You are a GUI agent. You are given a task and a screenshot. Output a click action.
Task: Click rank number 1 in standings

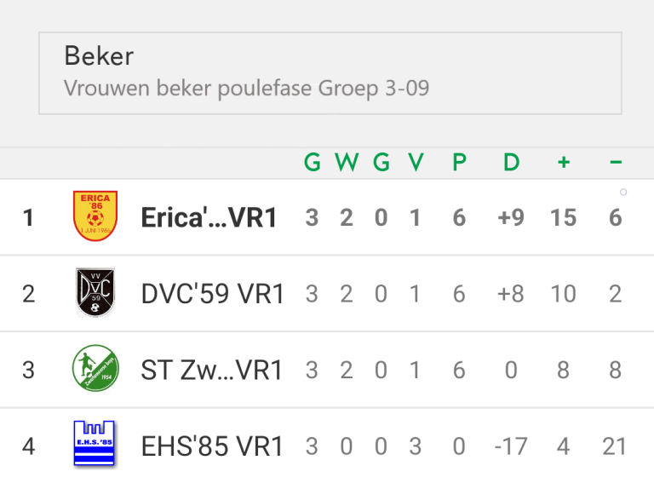28,218
